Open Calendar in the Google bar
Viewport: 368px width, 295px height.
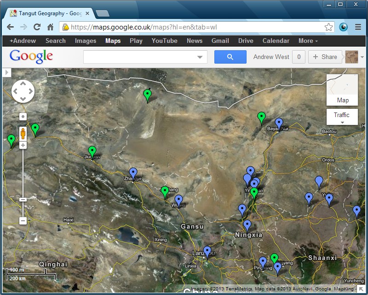(276, 41)
